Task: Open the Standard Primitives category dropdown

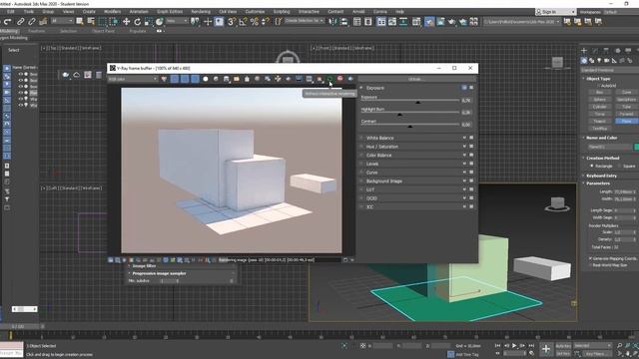Action: point(610,70)
